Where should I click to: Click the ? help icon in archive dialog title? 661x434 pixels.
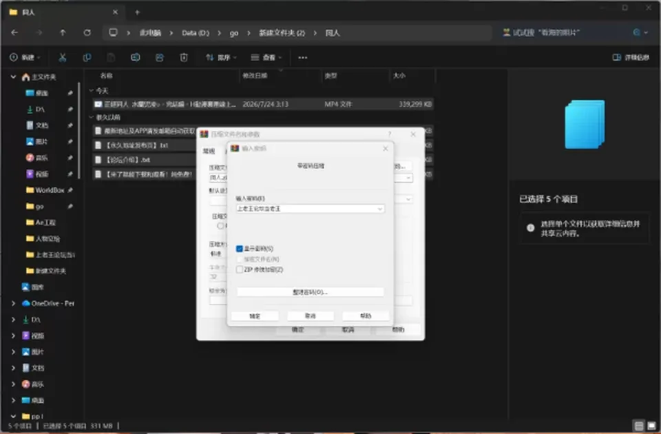[390, 134]
